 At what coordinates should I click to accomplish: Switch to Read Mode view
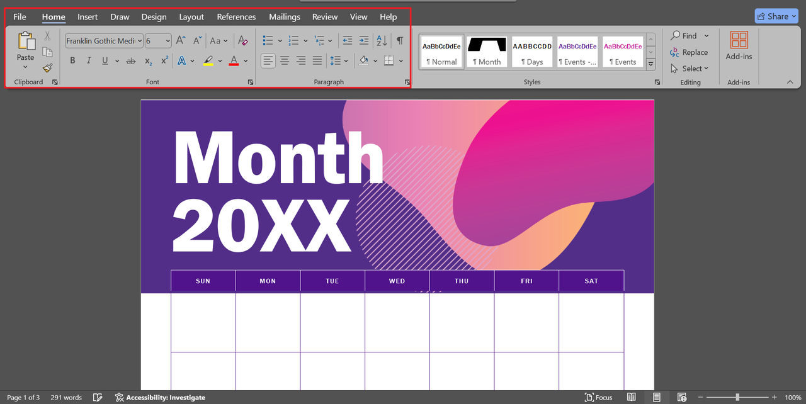[632, 397]
